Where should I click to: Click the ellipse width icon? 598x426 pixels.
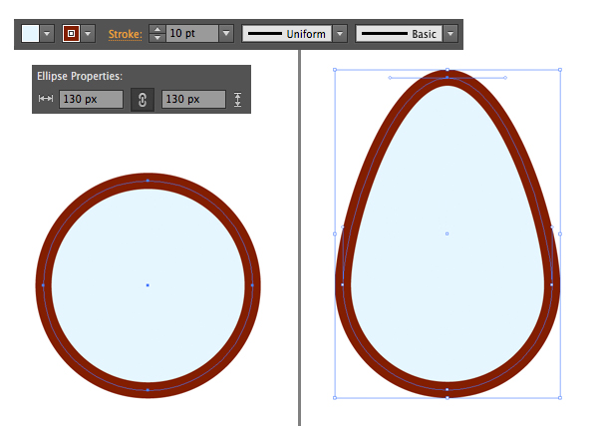[x=46, y=99]
